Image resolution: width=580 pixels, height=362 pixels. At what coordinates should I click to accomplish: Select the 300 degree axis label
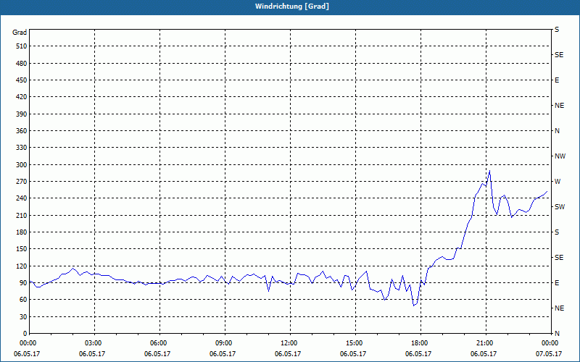22,165
